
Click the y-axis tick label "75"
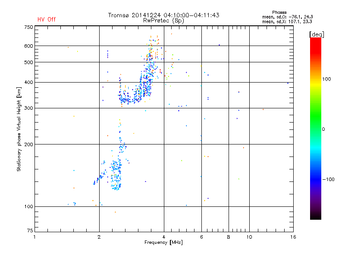(30, 230)
